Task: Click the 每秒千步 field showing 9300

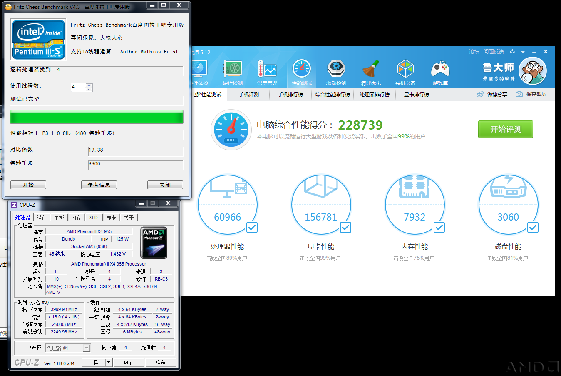Action: point(136,165)
